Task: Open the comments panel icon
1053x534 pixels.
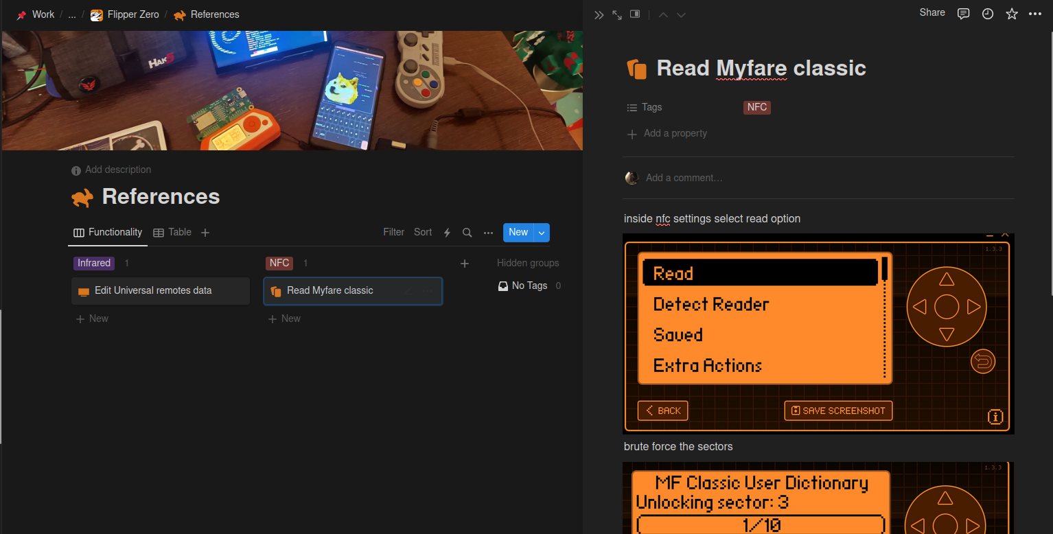Action: click(963, 14)
